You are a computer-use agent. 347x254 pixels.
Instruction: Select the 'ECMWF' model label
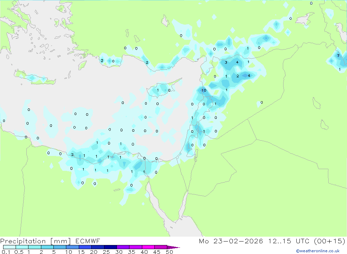pos(88,241)
